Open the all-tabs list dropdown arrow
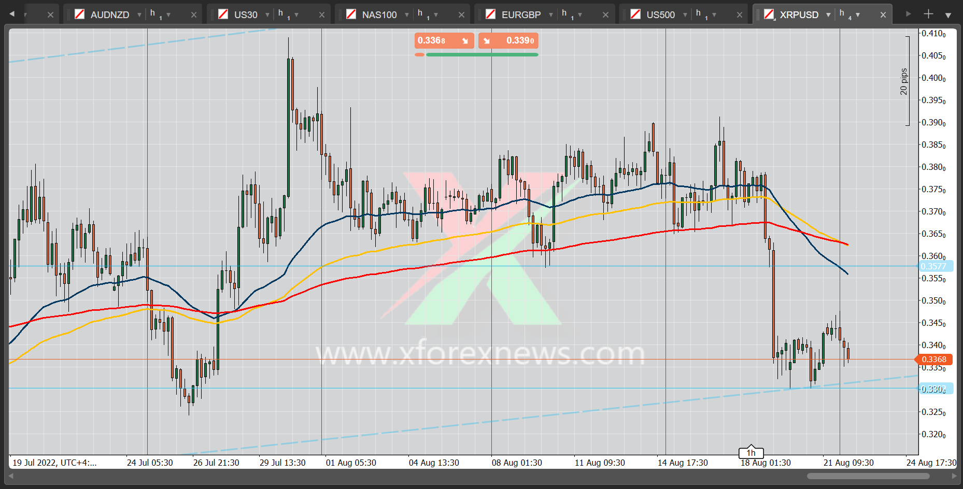This screenshot has height=489, width=963. [x=948, y=15]
